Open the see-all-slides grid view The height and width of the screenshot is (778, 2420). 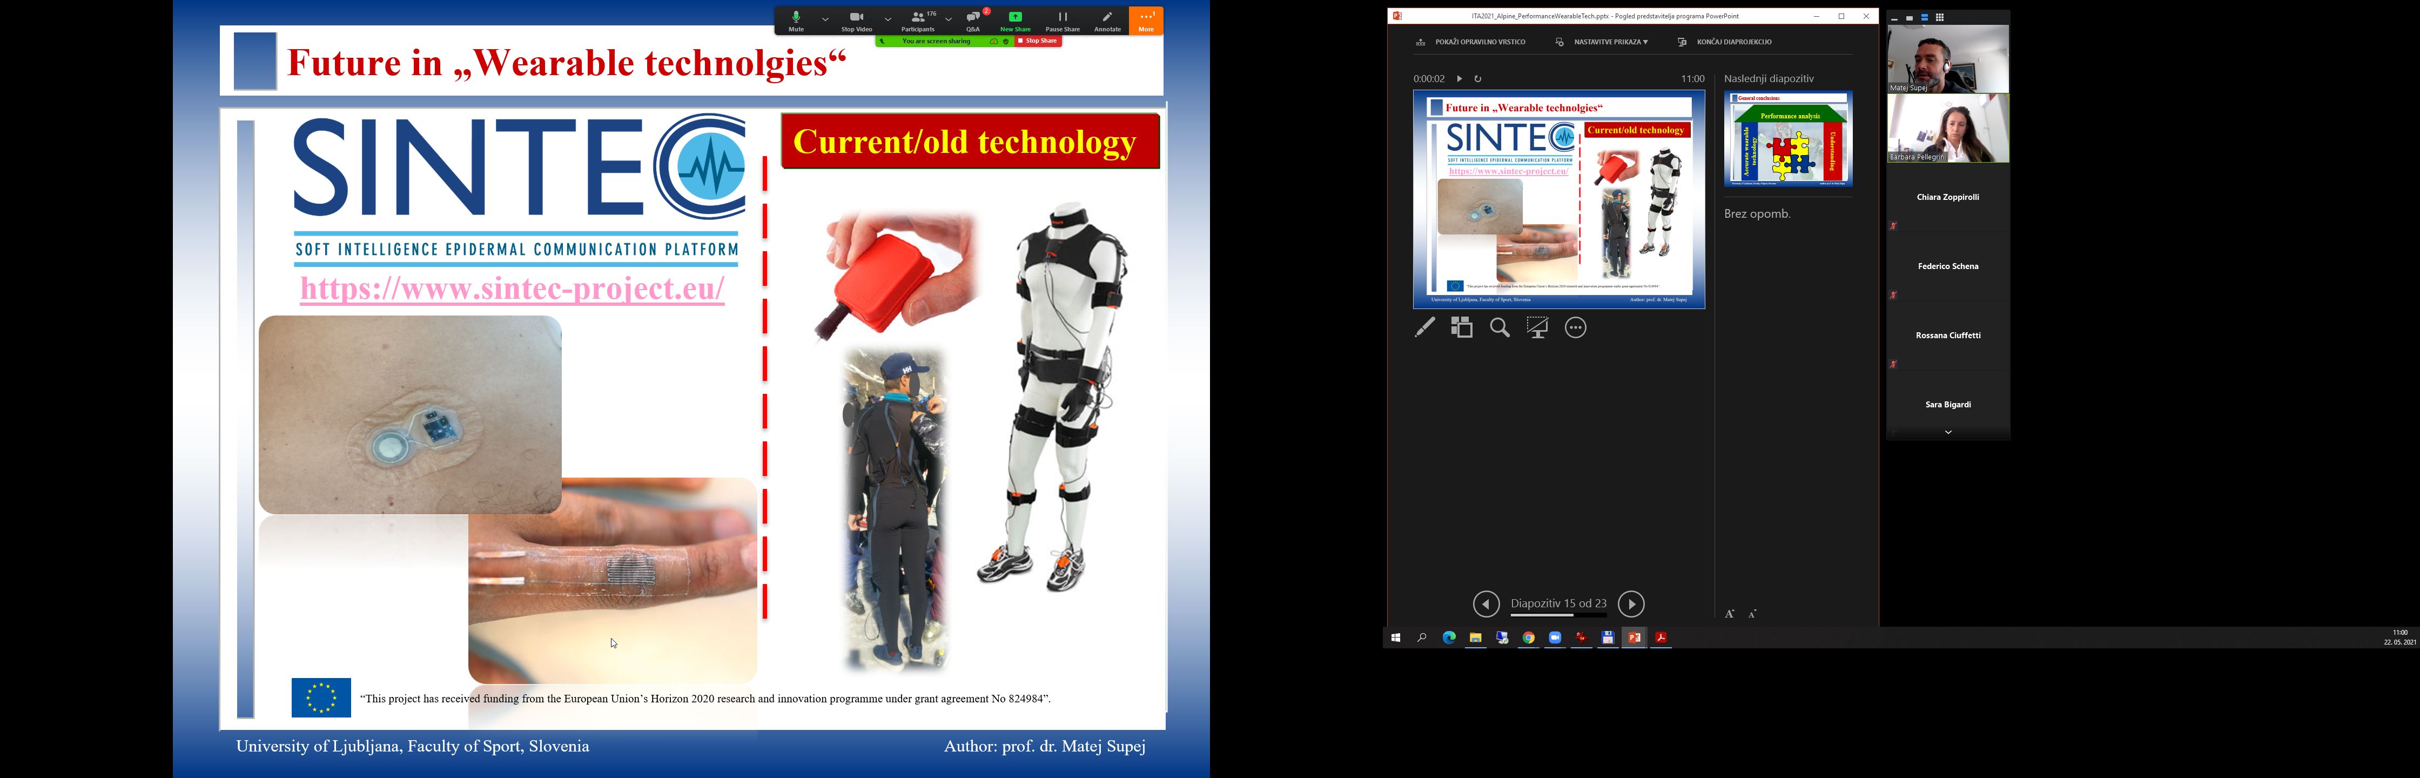coord(1462,327)
